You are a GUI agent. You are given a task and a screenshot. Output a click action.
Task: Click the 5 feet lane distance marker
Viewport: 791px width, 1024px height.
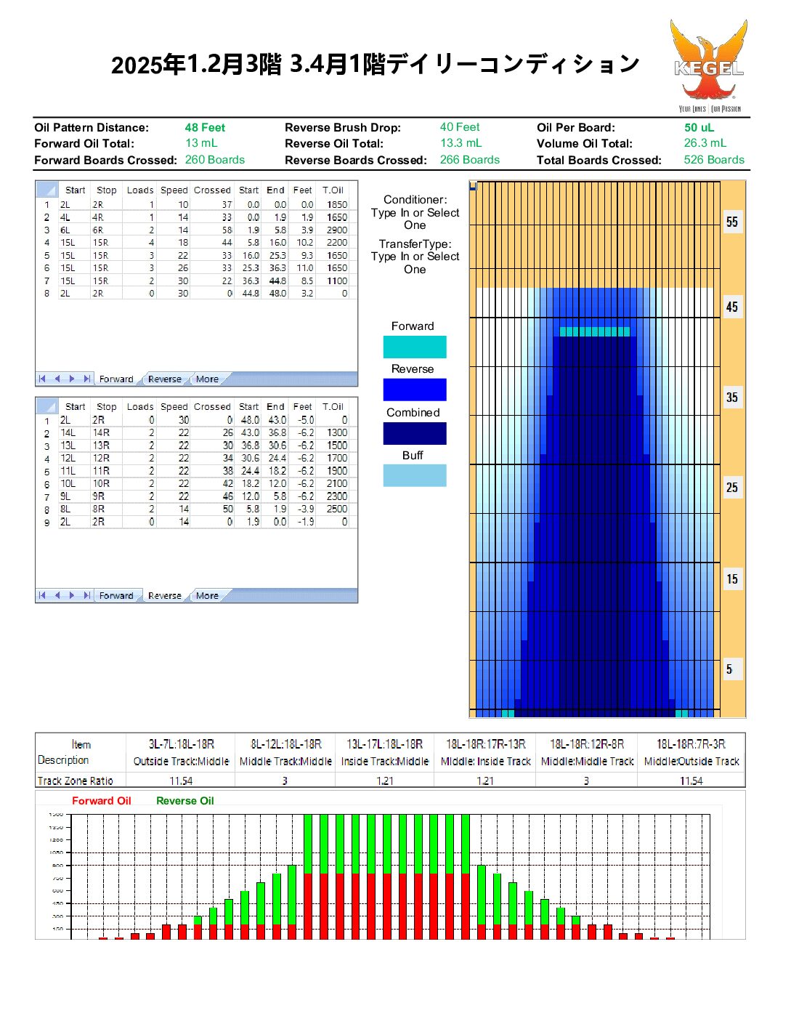pyautogui.click(x=732, y=669)
